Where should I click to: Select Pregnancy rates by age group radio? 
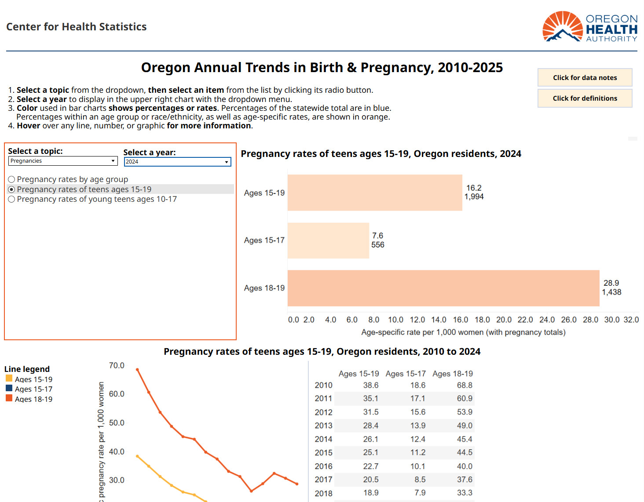click(11, 179)
